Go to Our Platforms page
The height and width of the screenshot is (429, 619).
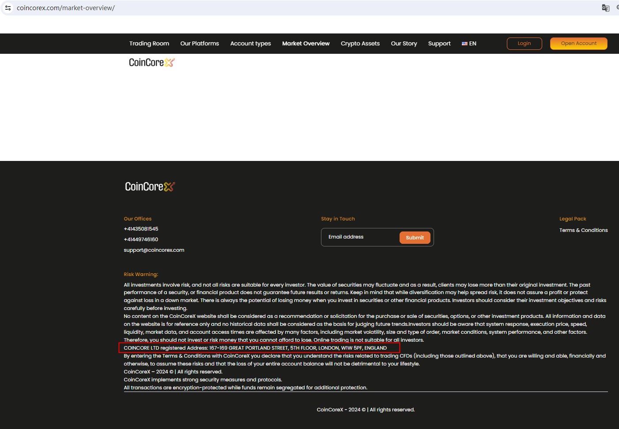point(200,44)
